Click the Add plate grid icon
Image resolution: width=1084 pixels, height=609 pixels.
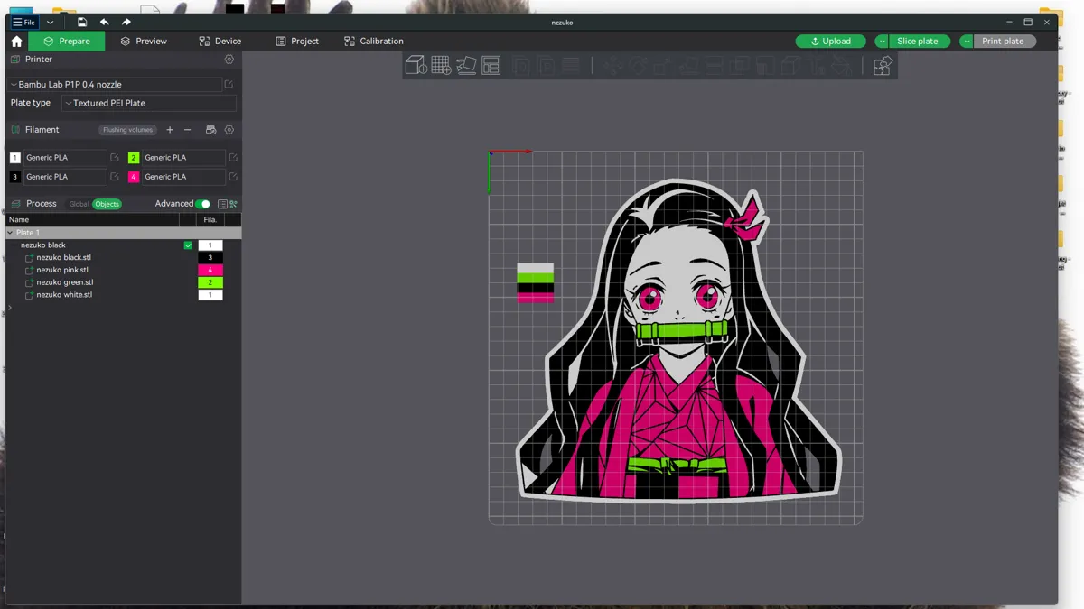[x=441, y=65]
